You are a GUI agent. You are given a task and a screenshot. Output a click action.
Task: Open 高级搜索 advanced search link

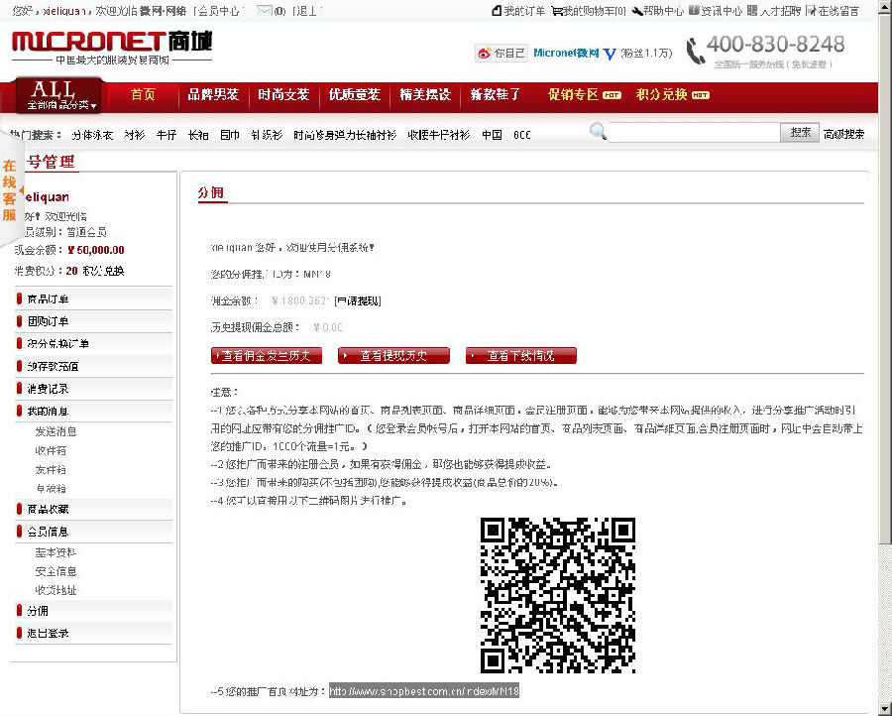843,134
